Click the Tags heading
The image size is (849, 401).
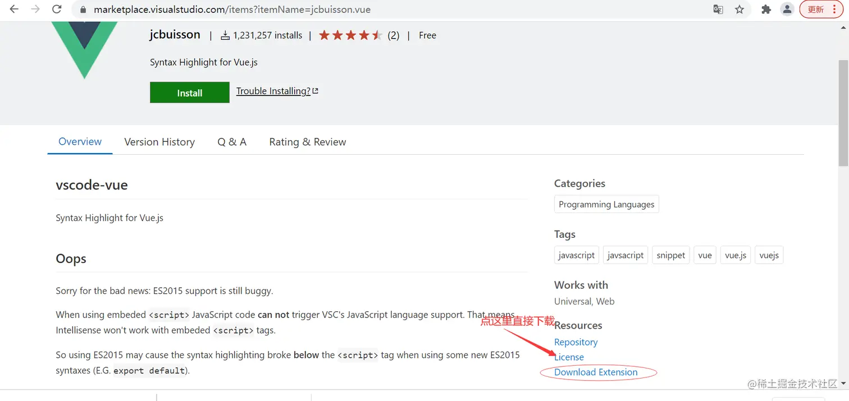(x=565, y=234)
